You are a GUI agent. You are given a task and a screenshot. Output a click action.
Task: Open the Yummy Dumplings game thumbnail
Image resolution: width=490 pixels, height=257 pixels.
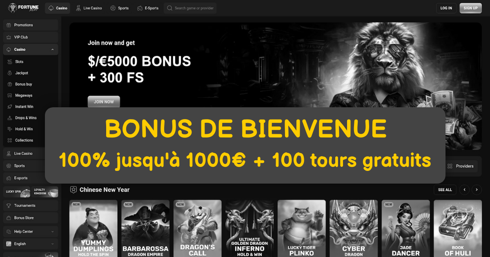(94, 228)
